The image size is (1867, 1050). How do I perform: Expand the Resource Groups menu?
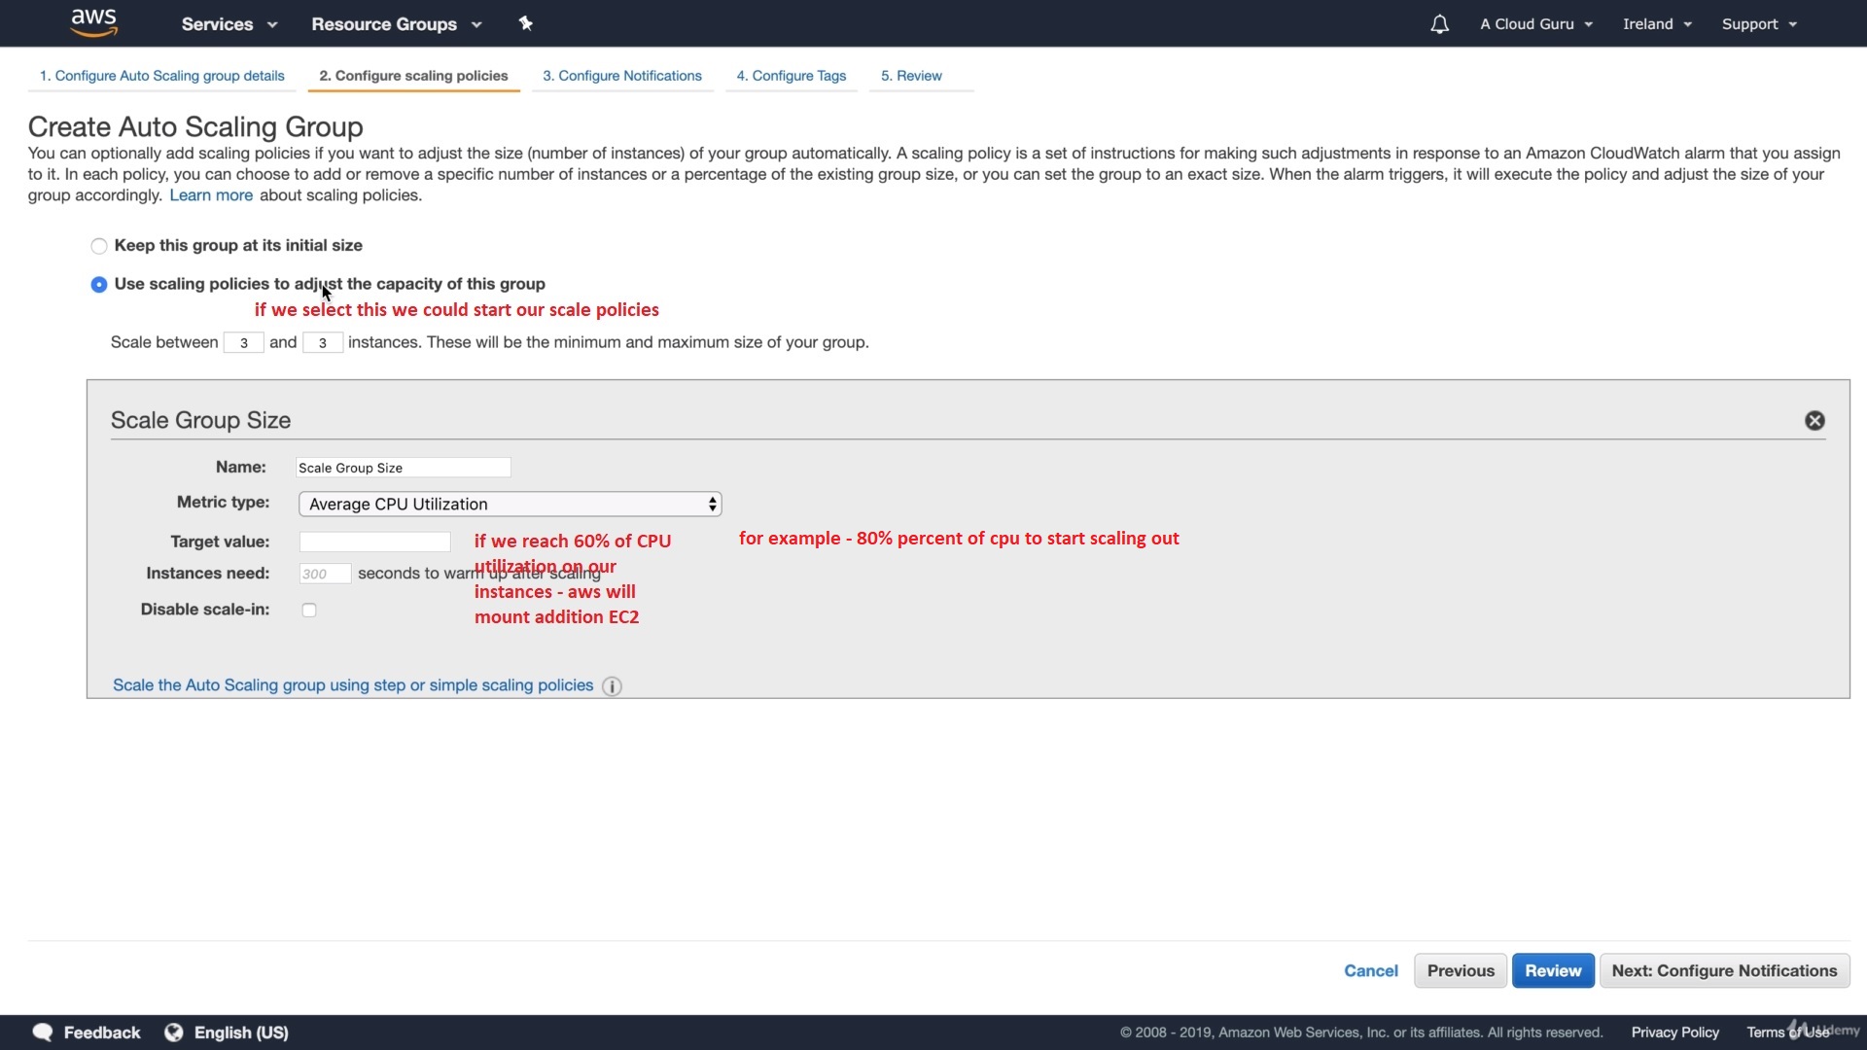396,24
